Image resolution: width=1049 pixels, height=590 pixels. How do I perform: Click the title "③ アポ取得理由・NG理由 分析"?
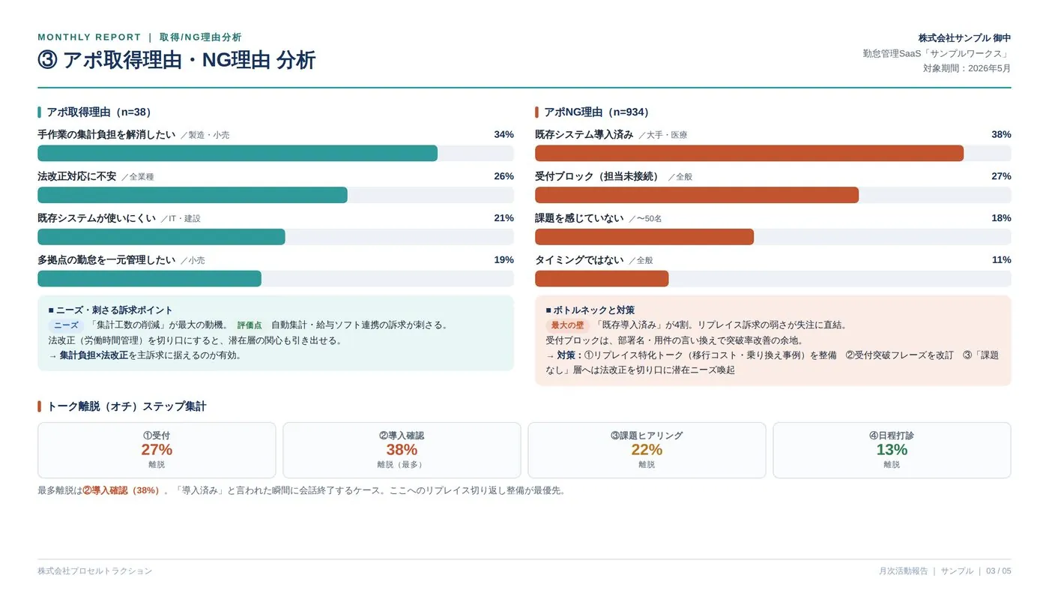pyautogui.click(x=177, y=61)
